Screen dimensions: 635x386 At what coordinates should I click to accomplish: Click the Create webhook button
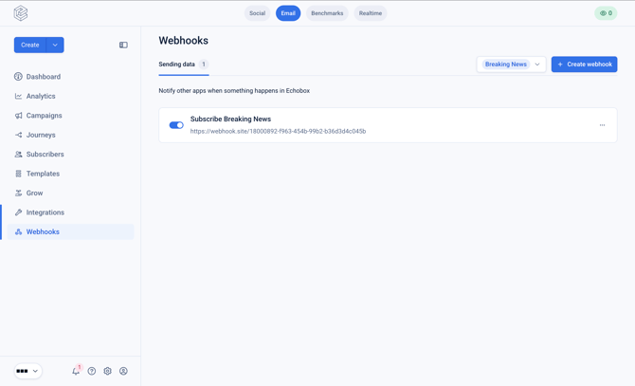point(584,64)
